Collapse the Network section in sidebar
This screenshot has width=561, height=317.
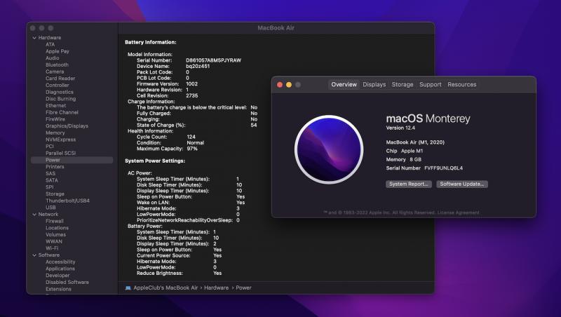[34, 215]
